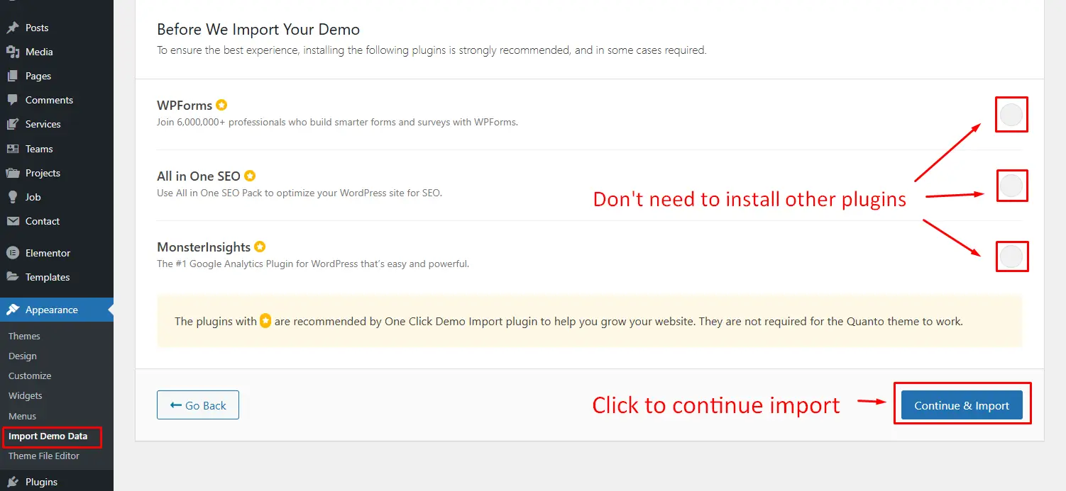Open Theme File Editor submenu
1066x491 pixels.
click(44, 456)
